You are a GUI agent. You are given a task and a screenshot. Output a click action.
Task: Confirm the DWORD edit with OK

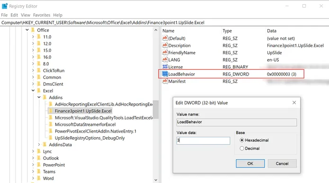(250, 164)
